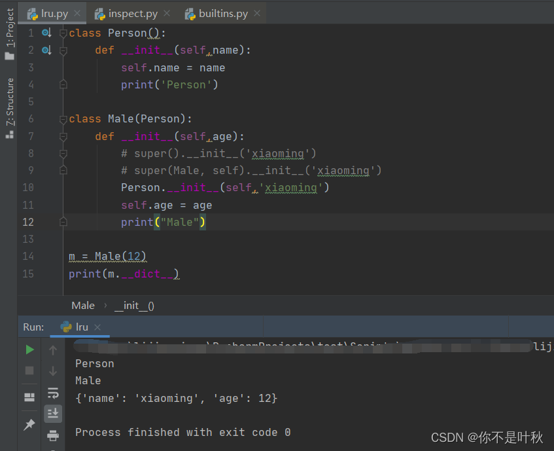Screen dimensions: 554x451
Task: Toggle fold end marker on line 12
Action: pos(63,222)
